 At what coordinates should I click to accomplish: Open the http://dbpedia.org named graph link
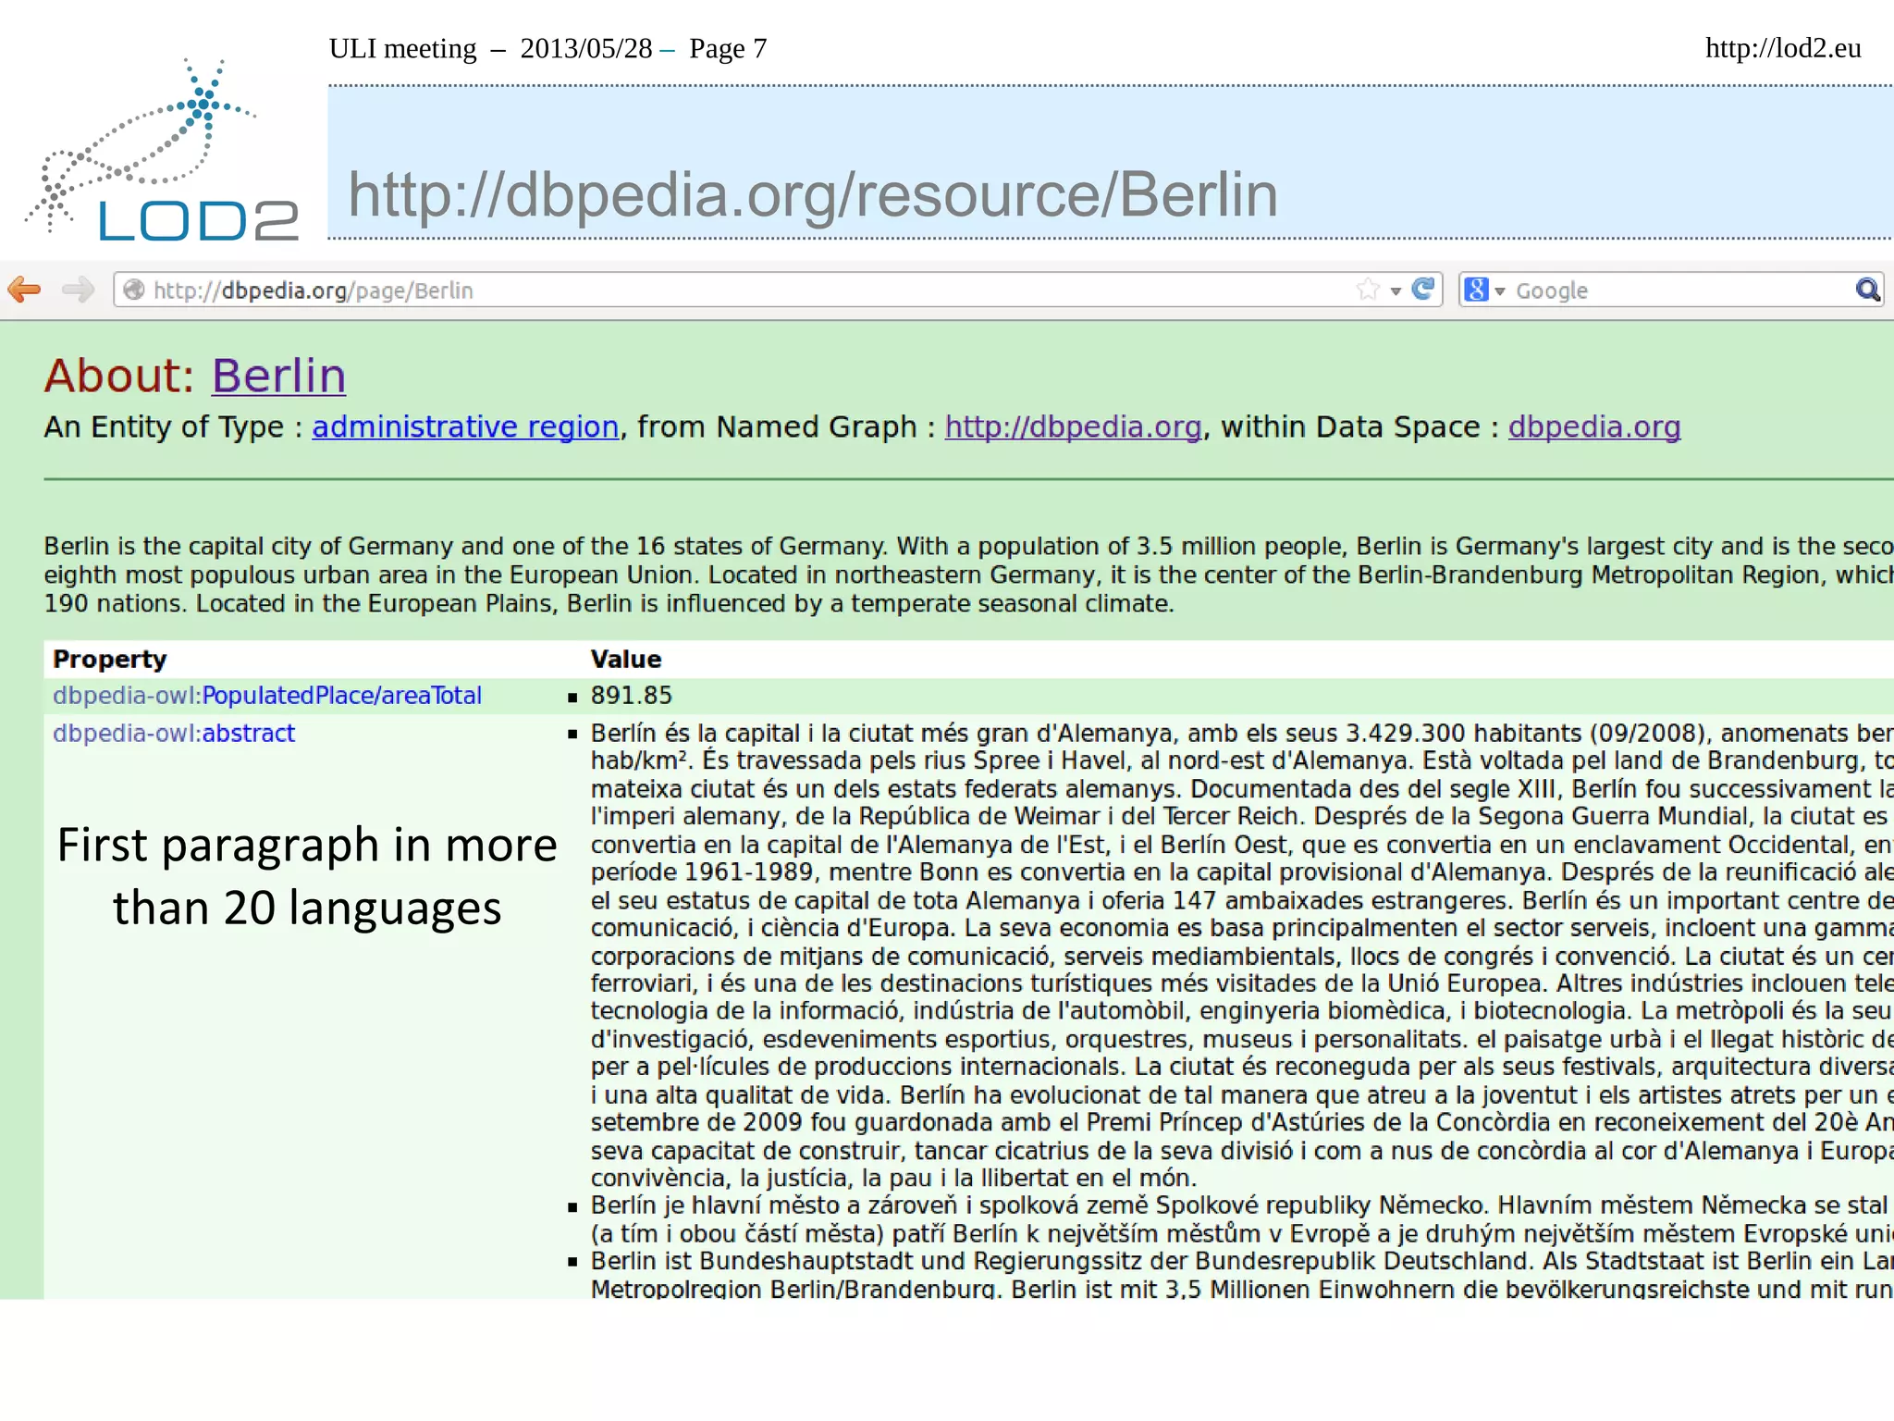[x=1073, y=426]
